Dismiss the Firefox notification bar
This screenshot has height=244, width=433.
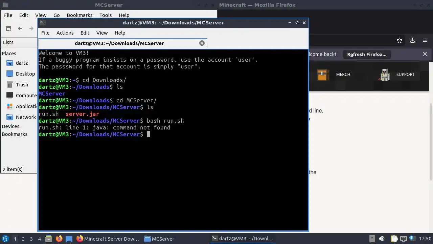425,54
